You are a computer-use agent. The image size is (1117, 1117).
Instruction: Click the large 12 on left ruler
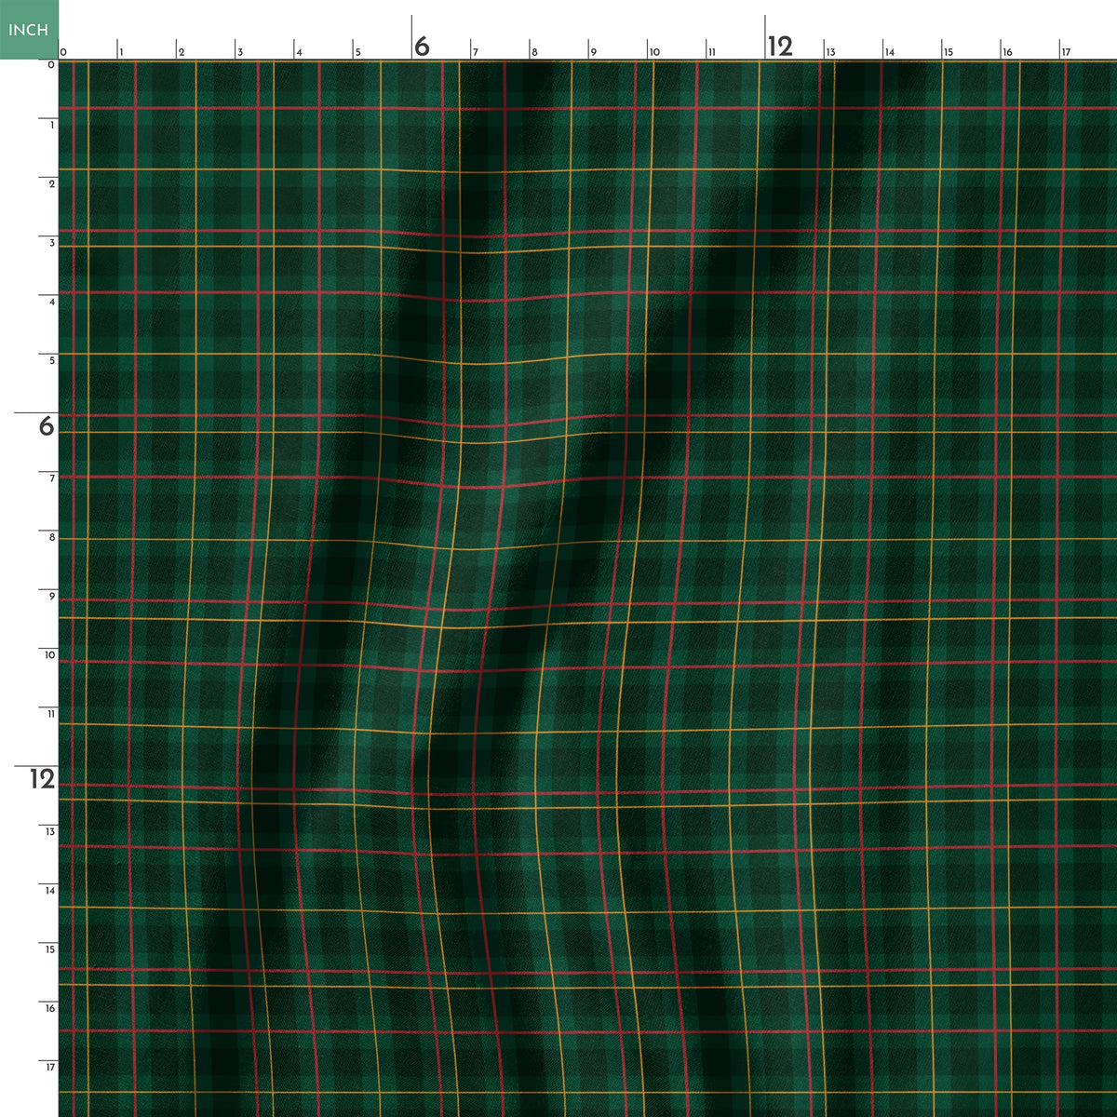pos(42,779)
